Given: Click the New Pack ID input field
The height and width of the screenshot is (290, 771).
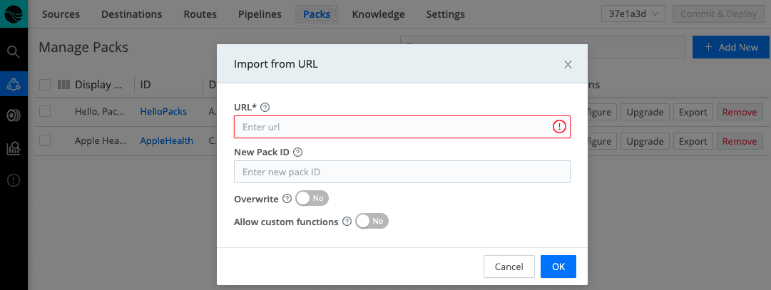Looking at the screenshot, I should 402,172.
